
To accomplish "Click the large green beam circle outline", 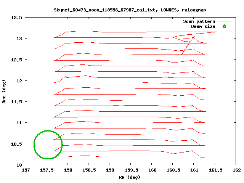I will 48,145.
